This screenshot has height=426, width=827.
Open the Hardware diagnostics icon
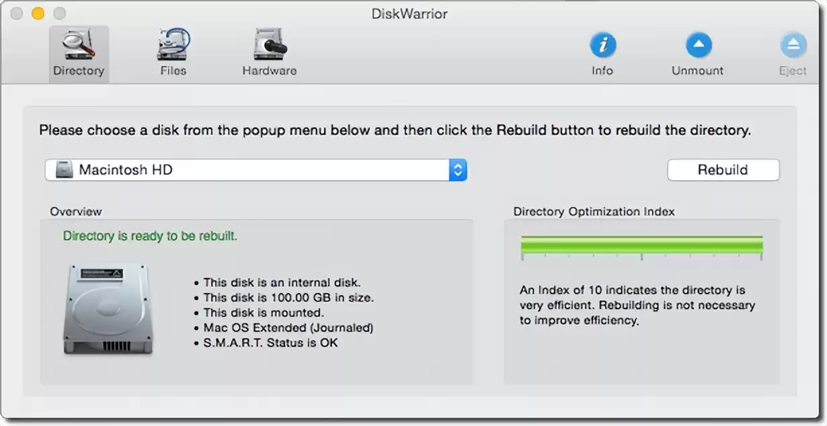point(270,45)
